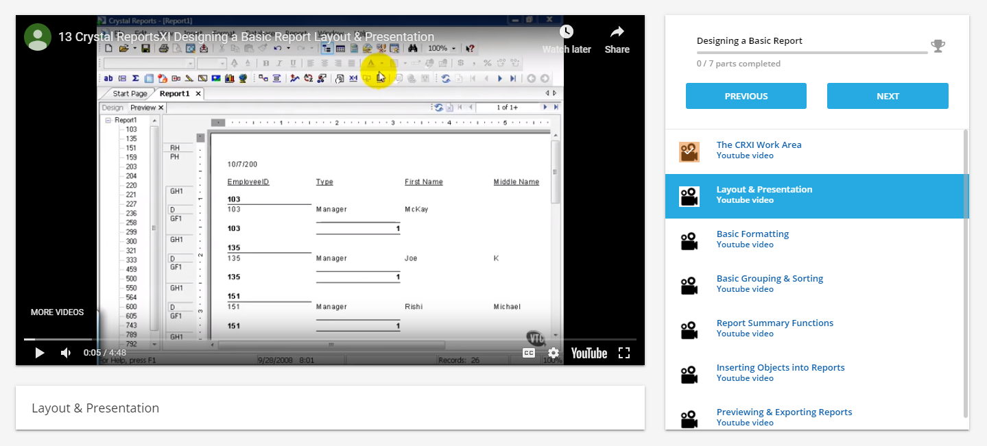Click the camera icon next to 'Basic Formatting'
Viewport: 987px width, 446px height.
click(x=689, y=241)
